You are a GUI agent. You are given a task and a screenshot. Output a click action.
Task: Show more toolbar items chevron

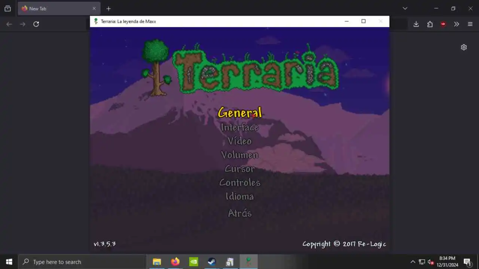[457, 24]
